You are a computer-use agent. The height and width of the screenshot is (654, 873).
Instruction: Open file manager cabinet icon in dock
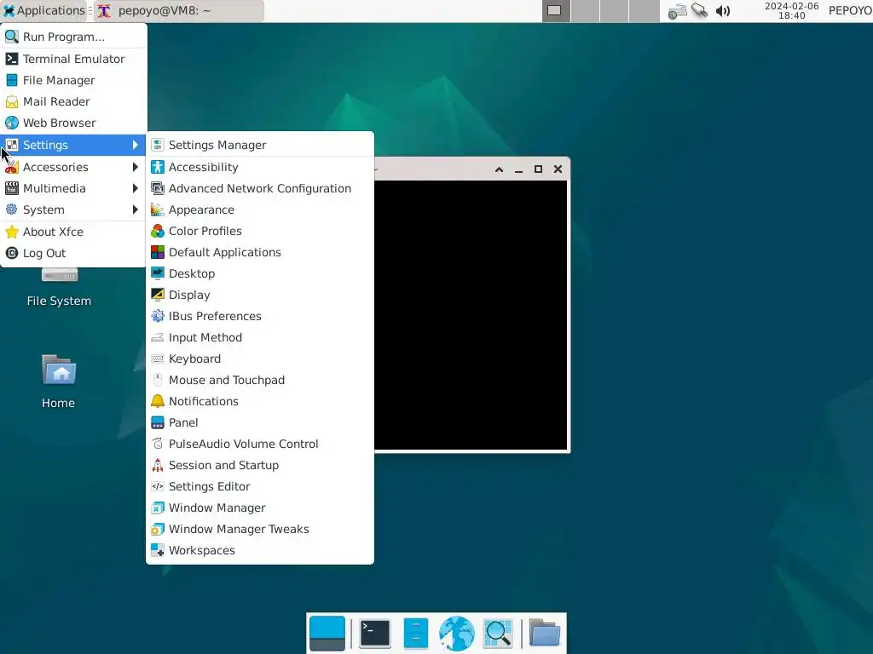click(415, 633)
